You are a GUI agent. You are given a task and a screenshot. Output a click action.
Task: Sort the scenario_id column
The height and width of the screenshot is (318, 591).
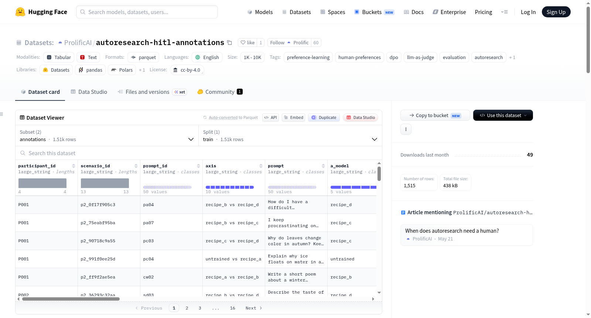tap(136, 166)
